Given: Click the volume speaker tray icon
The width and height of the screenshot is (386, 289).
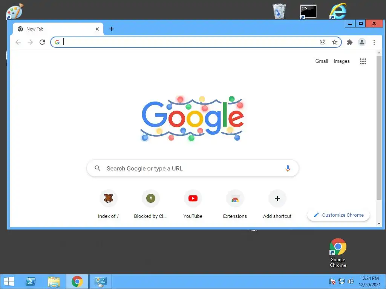Looking at the screenshot, I should 350,281.
